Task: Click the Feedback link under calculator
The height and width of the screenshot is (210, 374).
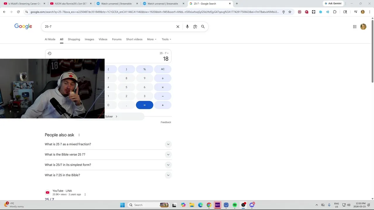Action: coord(166,122)
